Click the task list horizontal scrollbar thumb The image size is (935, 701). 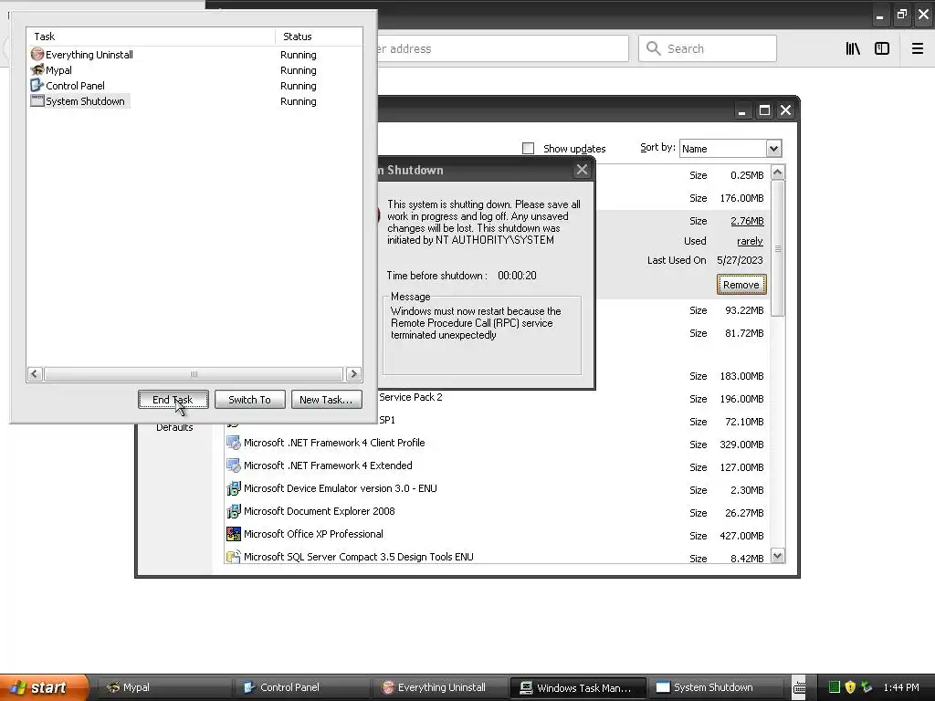click(194, 373)
